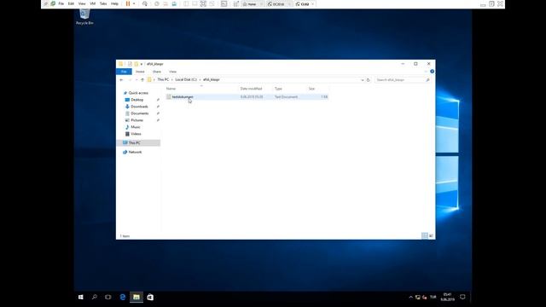Go up one folder level
This screenshot has height=307, width=546.
click(142, 79)
